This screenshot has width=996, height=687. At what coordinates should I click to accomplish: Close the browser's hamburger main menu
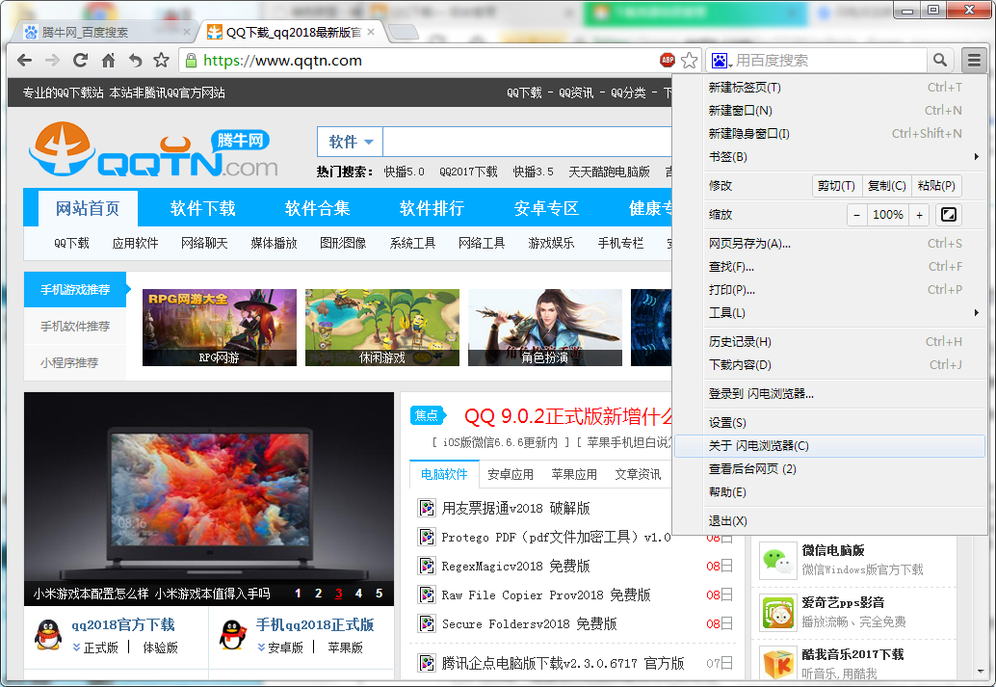974,61
